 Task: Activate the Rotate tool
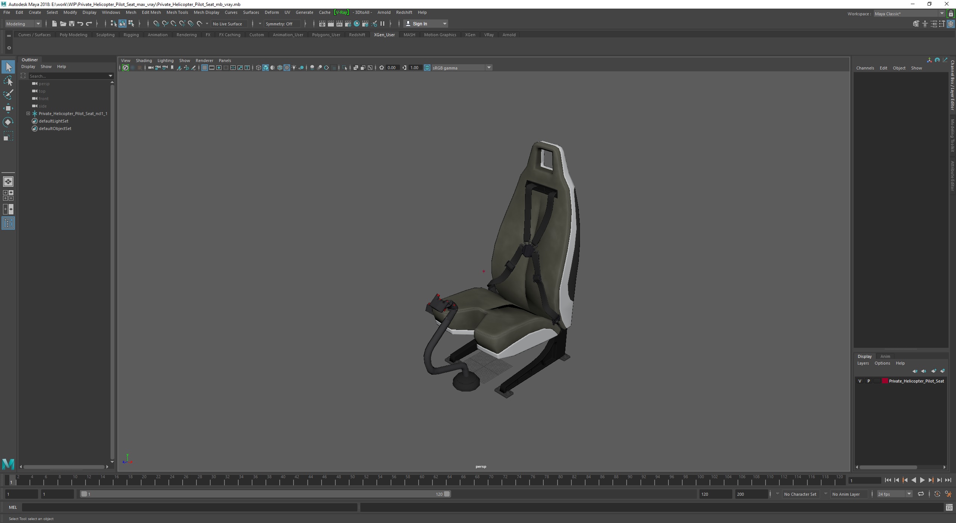(8, 122)
